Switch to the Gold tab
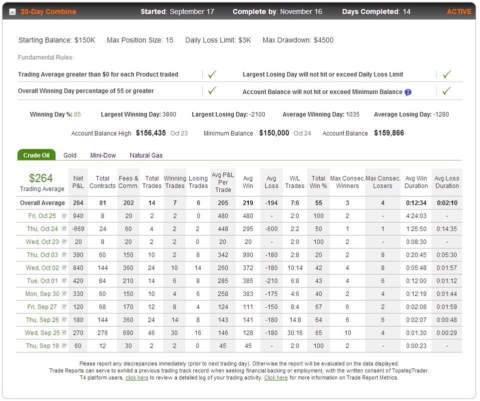The height and width of the screenshot is (401, 480). (x=70, y=155)
